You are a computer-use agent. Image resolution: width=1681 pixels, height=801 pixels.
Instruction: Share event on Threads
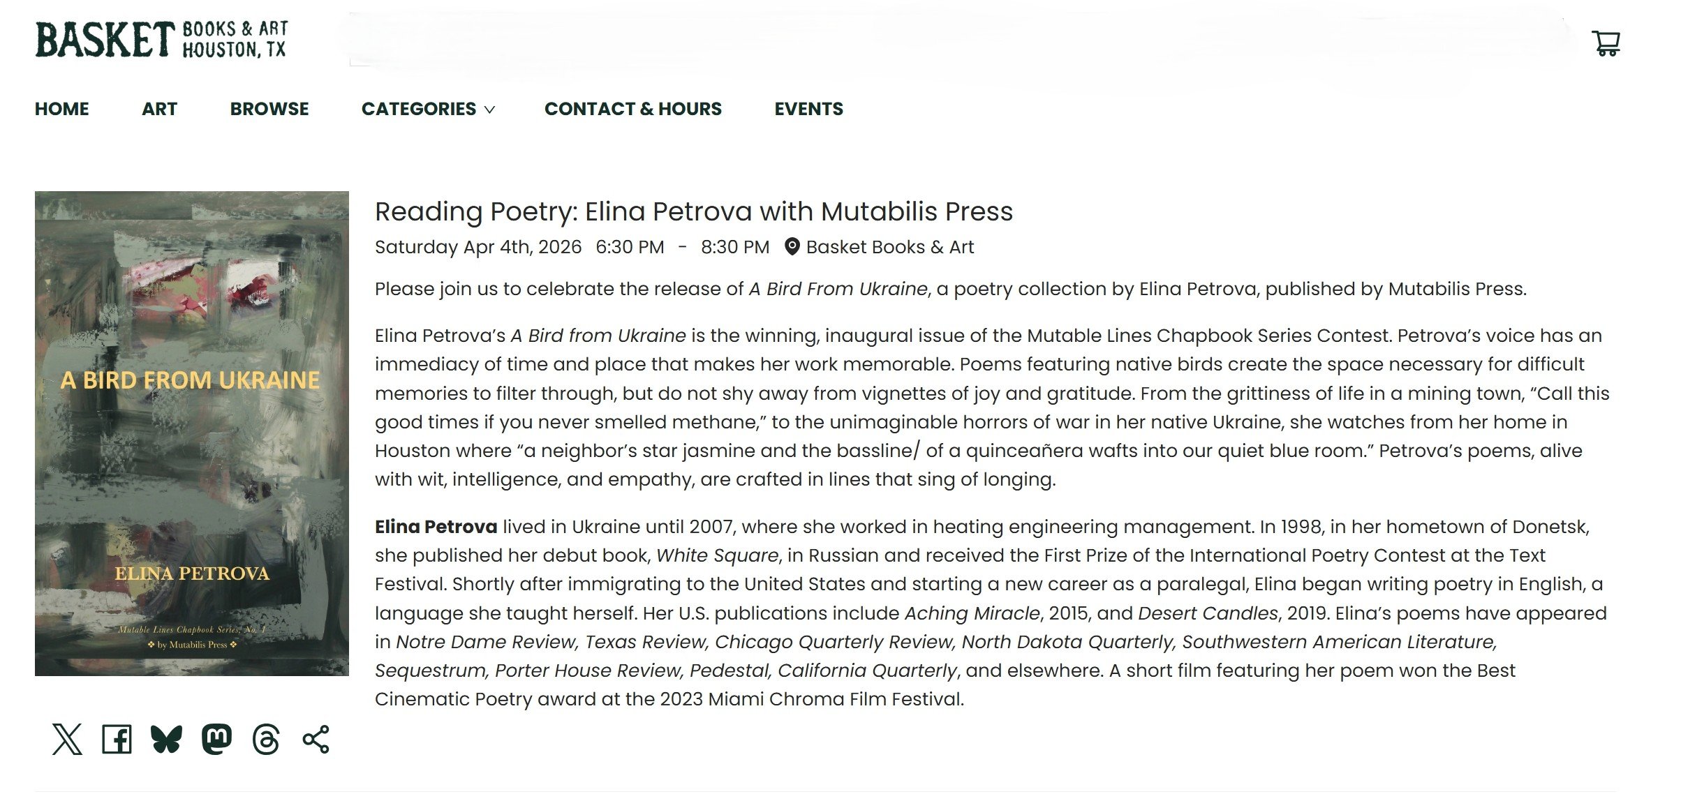click(x=266, y=740)
